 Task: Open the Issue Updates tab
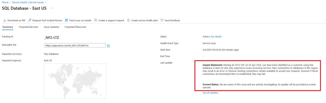[51, 27]
